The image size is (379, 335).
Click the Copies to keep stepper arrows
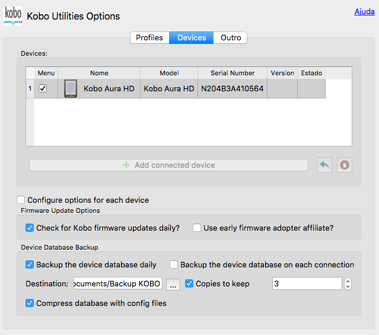348,284
